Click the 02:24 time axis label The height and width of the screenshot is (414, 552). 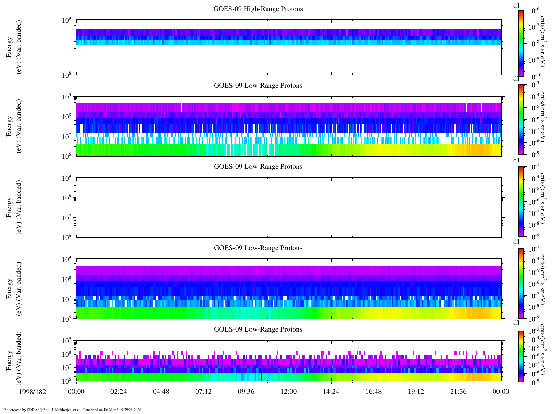tap(119, 392)
